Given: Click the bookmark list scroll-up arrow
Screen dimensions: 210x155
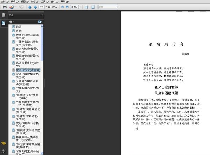Looking at the screenshot, I should click(42, 26).
